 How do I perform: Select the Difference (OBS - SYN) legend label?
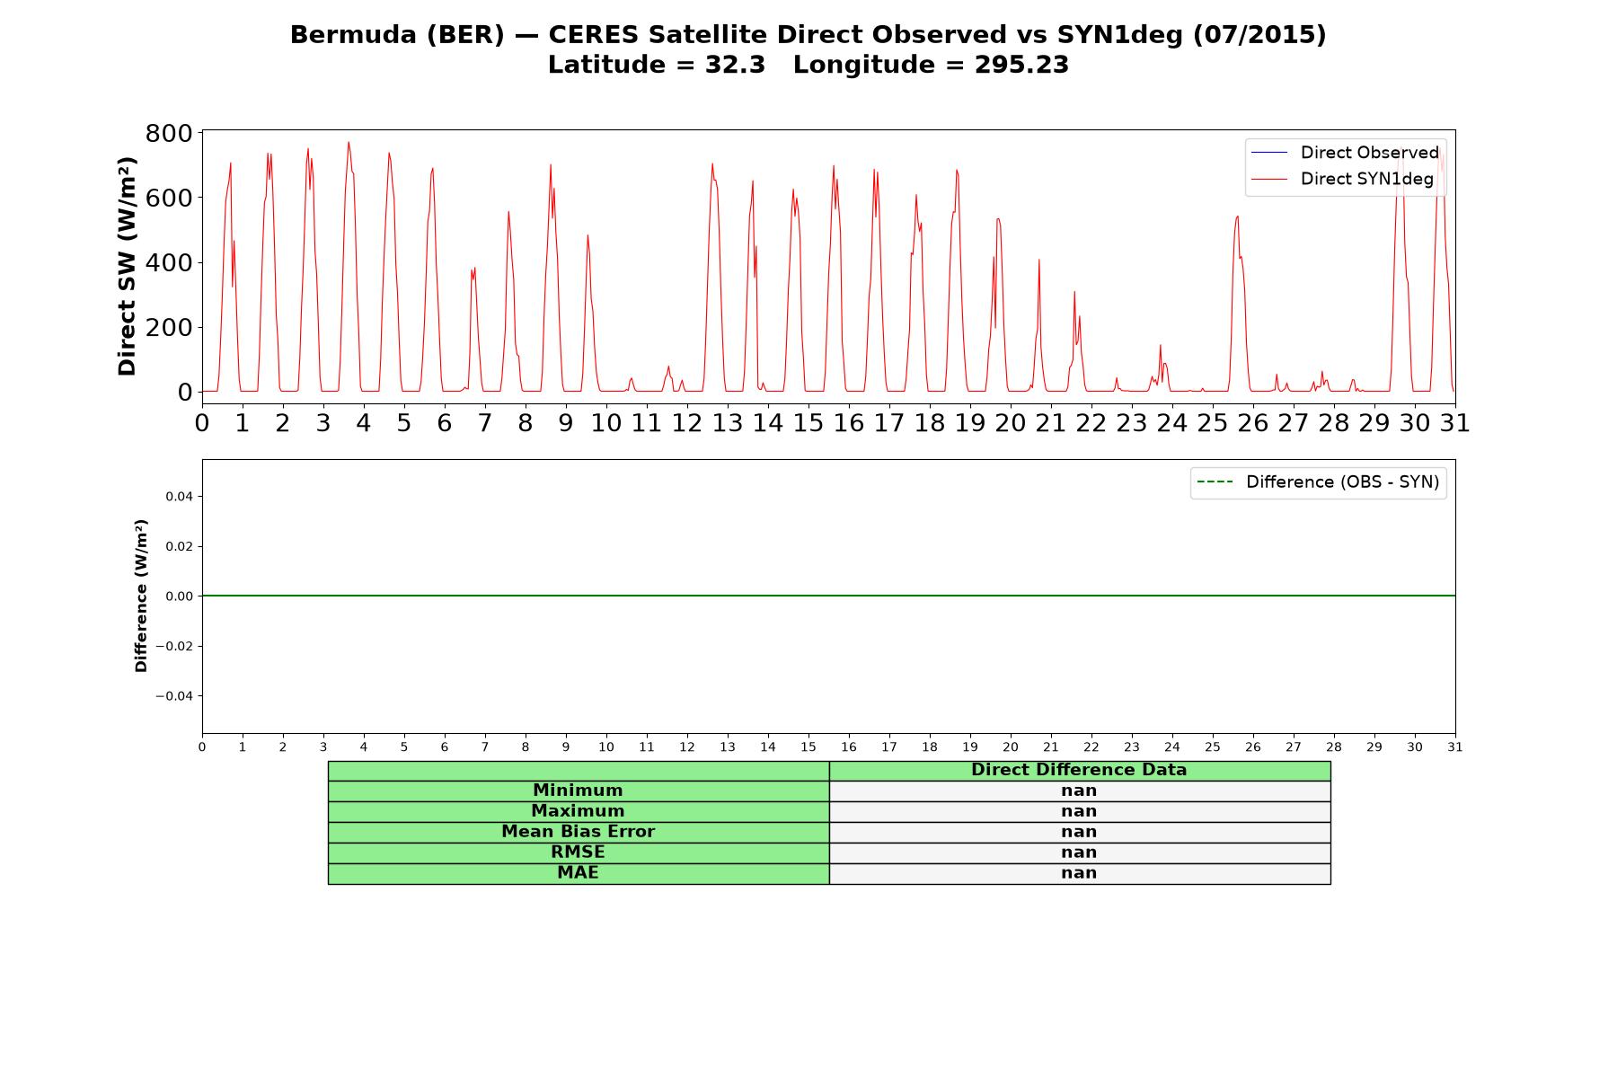1342,482
